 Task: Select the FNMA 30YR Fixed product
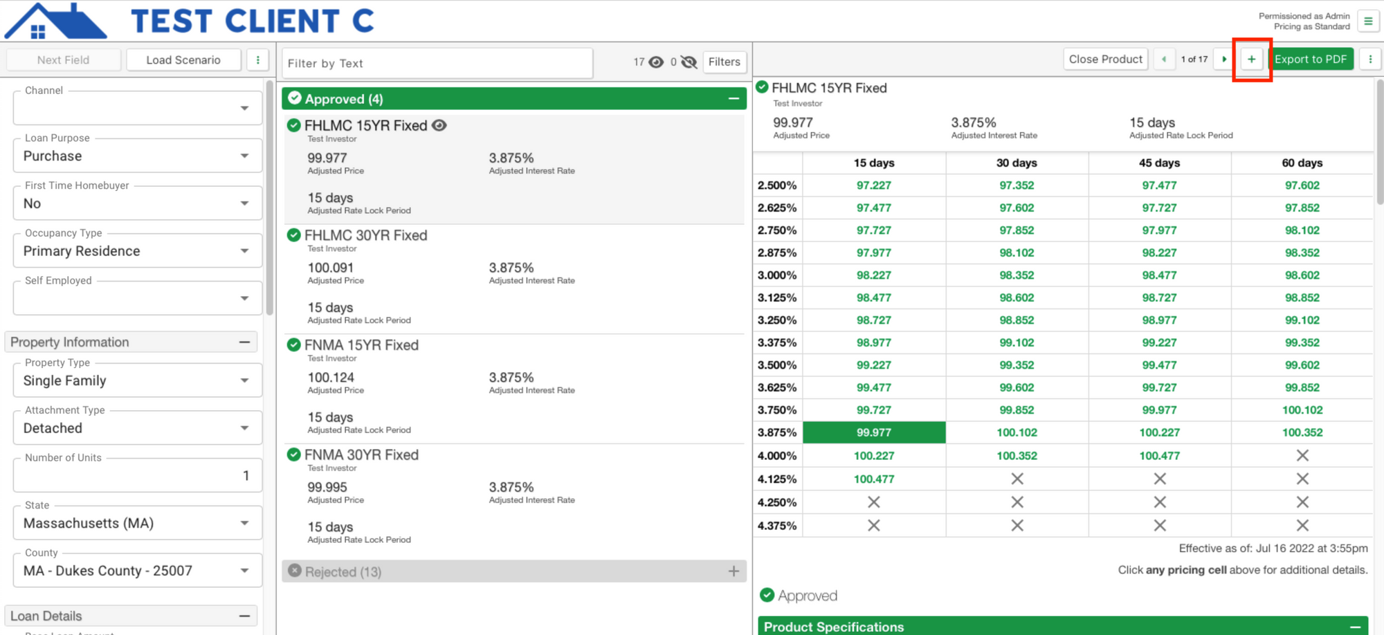click(x=513, y=499)
